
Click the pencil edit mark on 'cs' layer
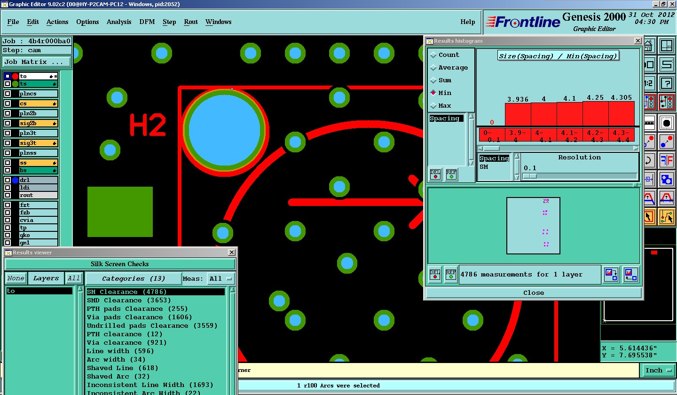pos(55,103)
